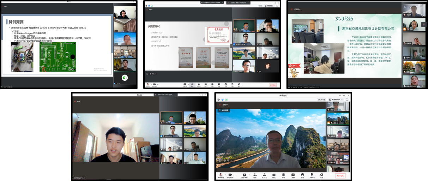Toggle microphone icon in 奖励情况 slide window
428x181 pixels.
147,85
